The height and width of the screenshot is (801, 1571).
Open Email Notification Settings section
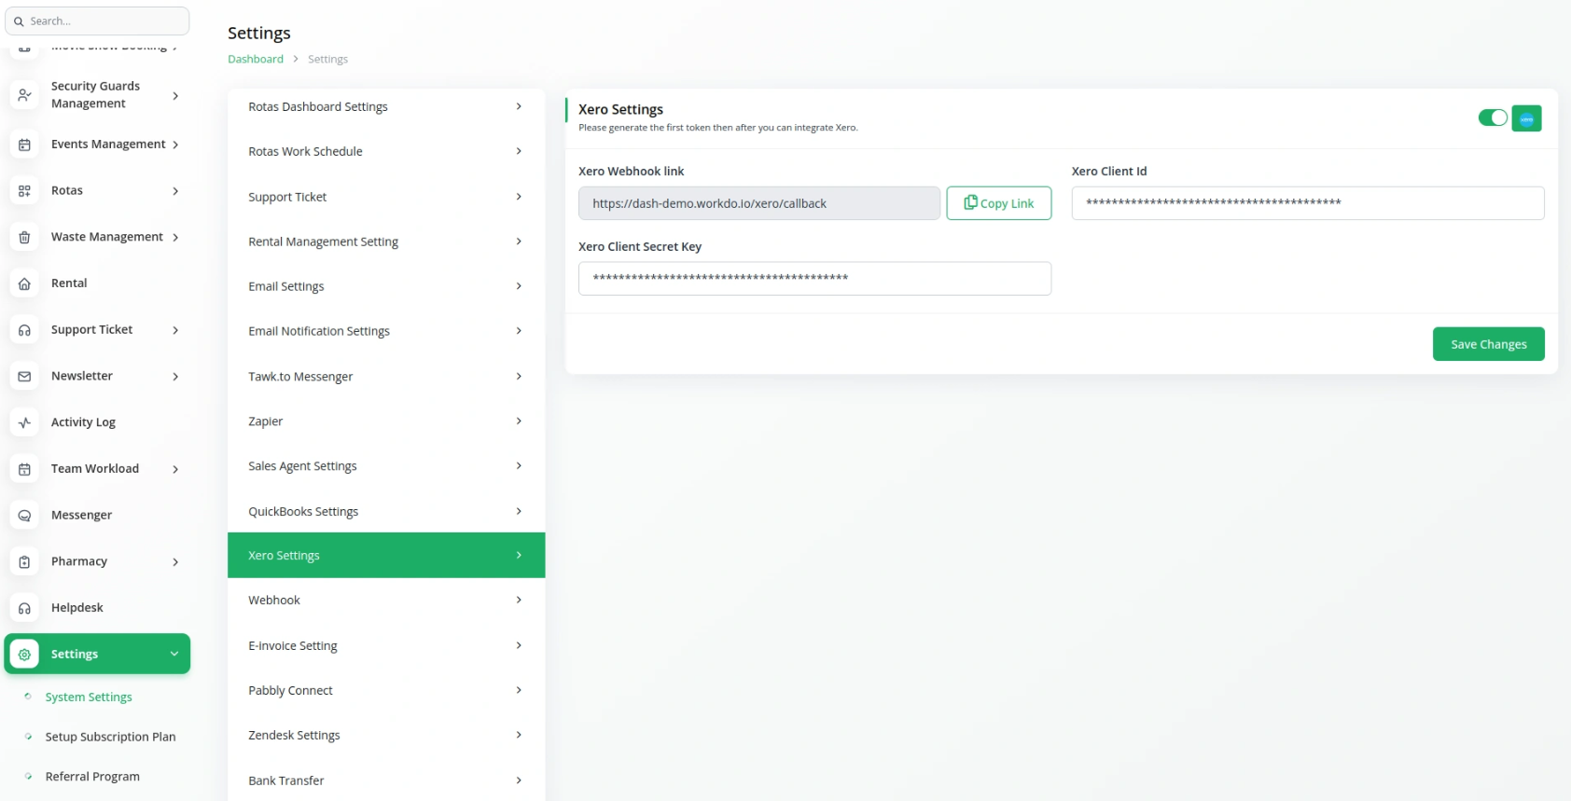tap(386, 331)
